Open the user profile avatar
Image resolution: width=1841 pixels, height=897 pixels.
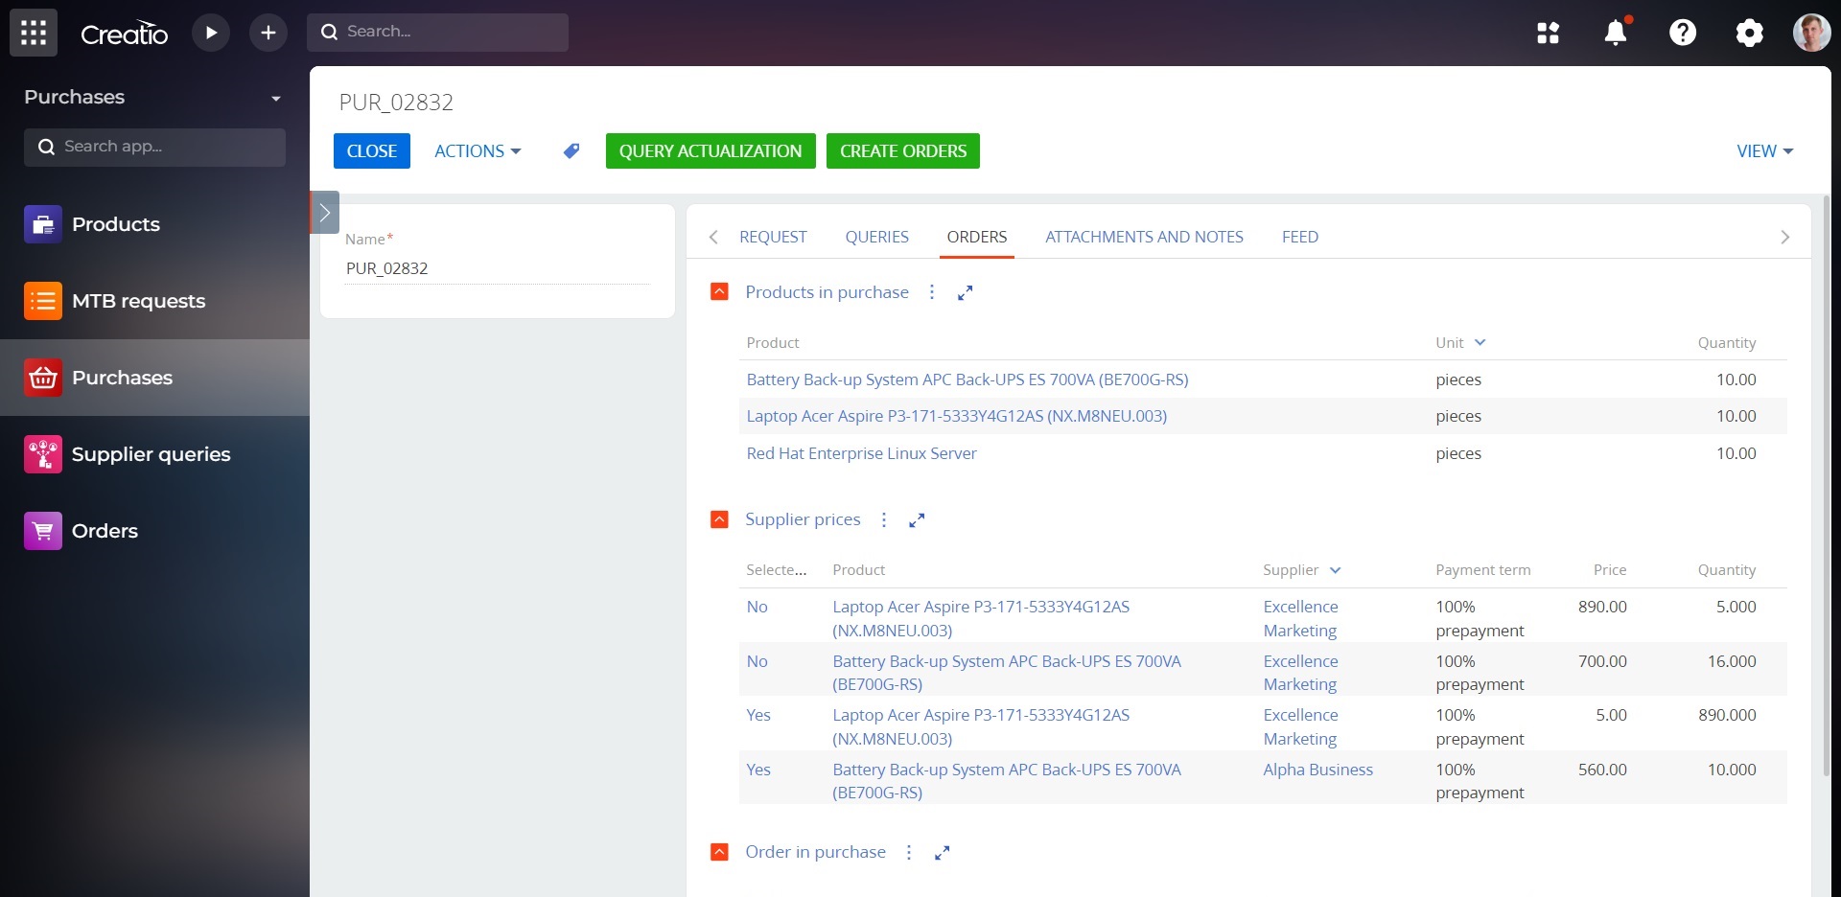(1811, 33)
